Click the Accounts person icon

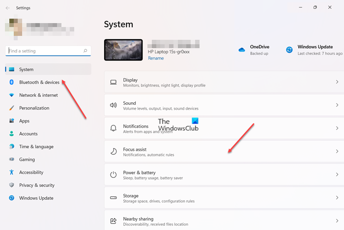[12, 134]
